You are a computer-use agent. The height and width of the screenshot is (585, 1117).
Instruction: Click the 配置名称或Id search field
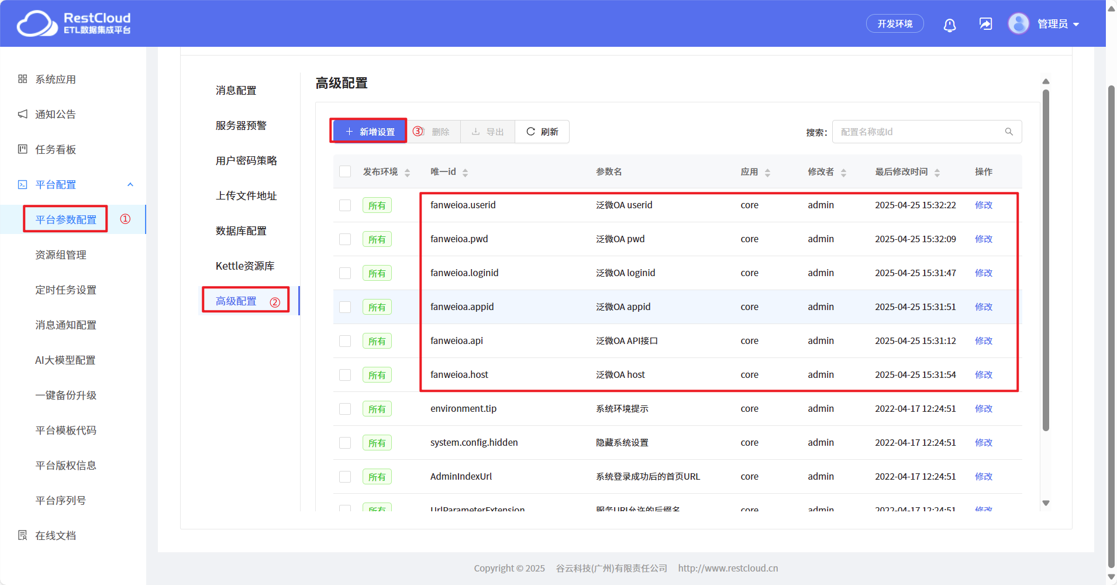pos(918,132)
